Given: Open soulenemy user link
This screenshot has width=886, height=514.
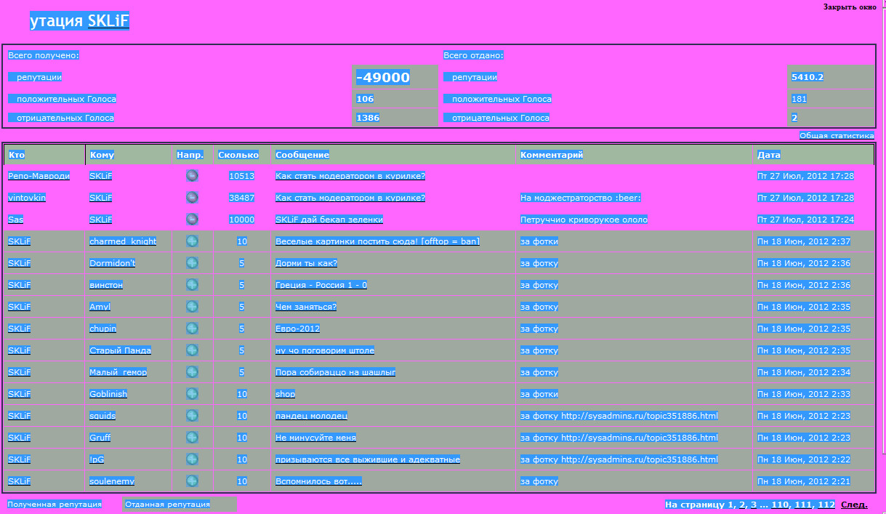Looking at the screenshot, I should click(x=111, y=481).
